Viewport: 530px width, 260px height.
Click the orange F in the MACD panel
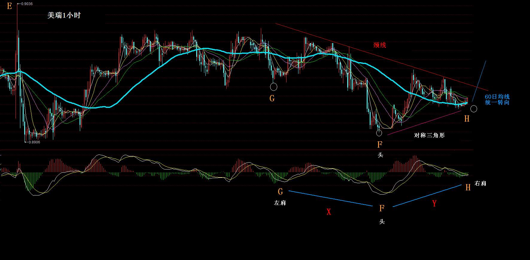[382, 208]
